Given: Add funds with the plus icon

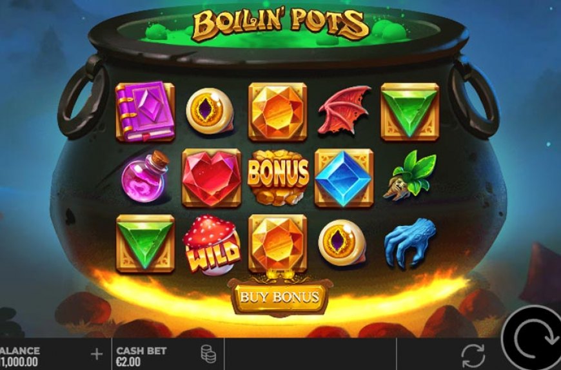Looking at the screenshot, I should tap(97, 355).
